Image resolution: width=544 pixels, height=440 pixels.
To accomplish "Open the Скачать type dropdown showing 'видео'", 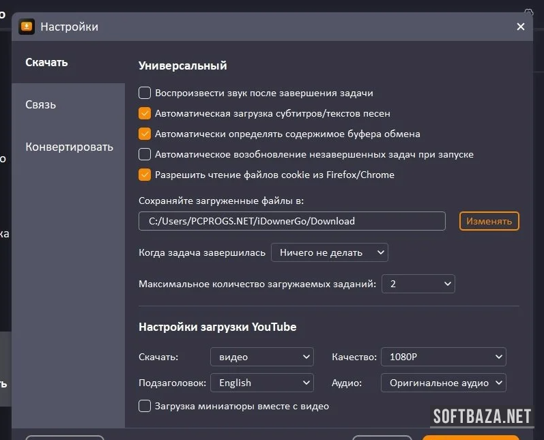I will point(261,357).
